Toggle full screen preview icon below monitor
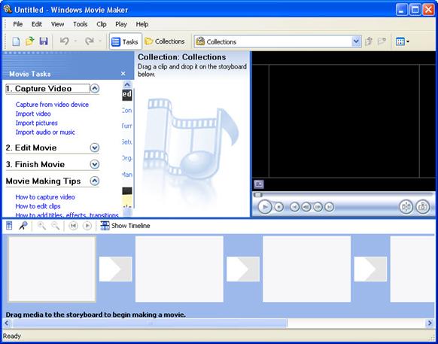 259,184
